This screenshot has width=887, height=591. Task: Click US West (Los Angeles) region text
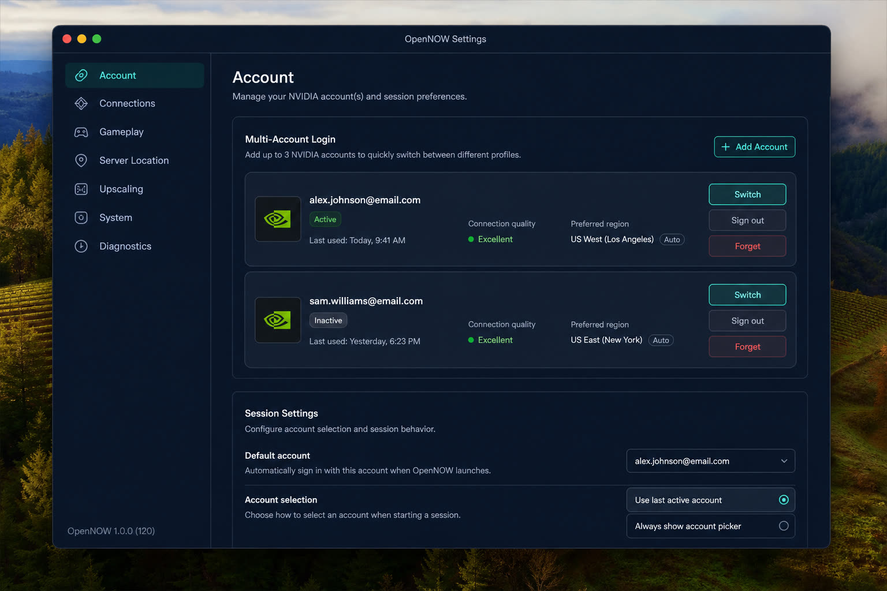point(612,240)
